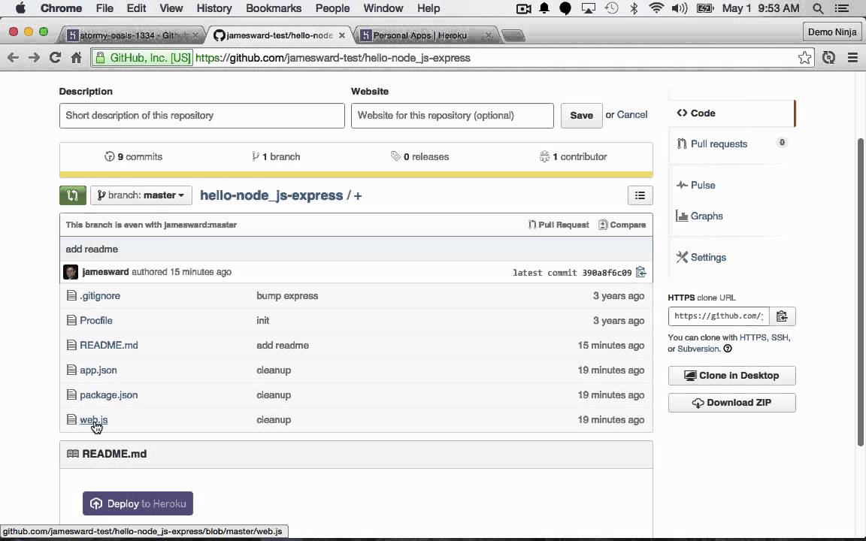The width and height of the screenshot is (866, 541).
Task: Bookmark this page with the star icon
Action: pyautogui.click(x=804, y=57)
